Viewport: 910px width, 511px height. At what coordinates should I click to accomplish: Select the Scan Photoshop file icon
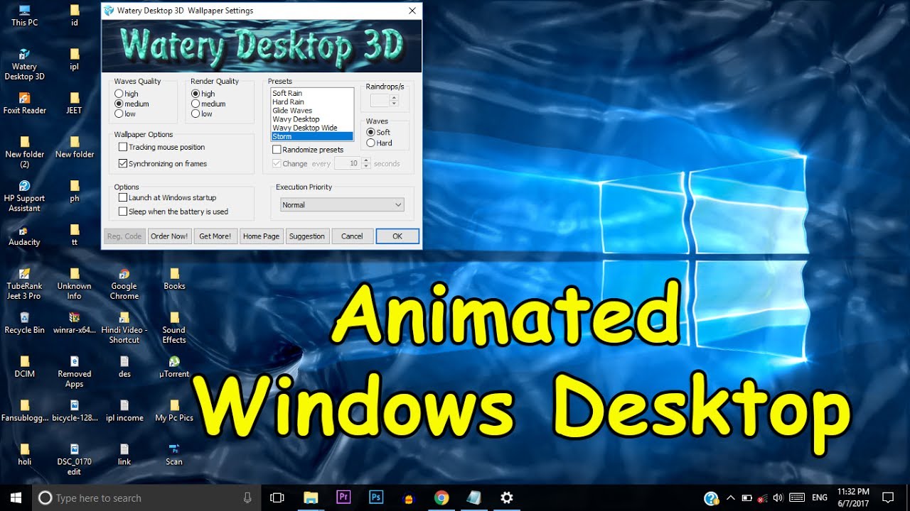(x=174, y=454)
